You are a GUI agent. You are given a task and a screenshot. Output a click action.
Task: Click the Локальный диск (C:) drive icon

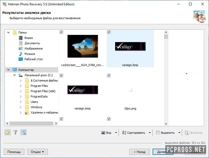(x=20, y=75)
